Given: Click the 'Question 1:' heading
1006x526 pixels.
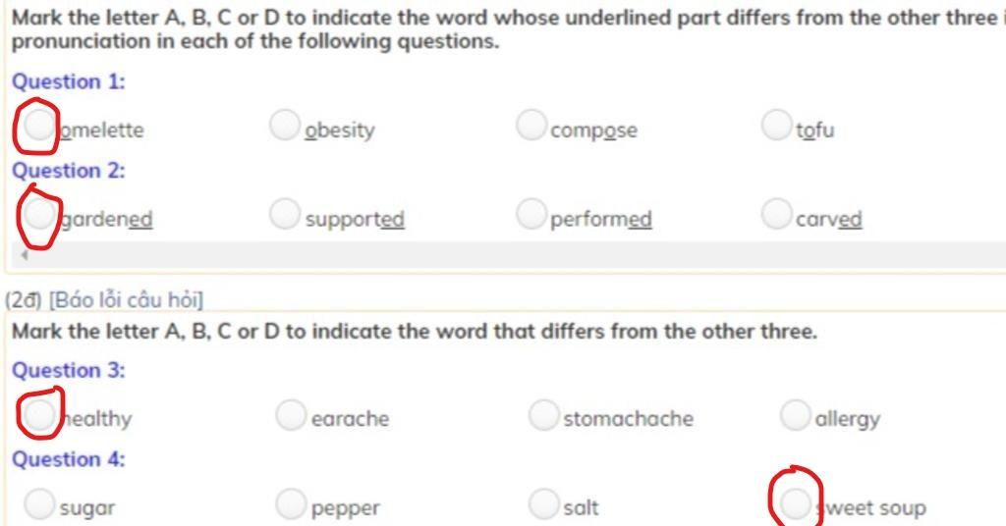Looking at the screenshot, I should pos(68,81).
